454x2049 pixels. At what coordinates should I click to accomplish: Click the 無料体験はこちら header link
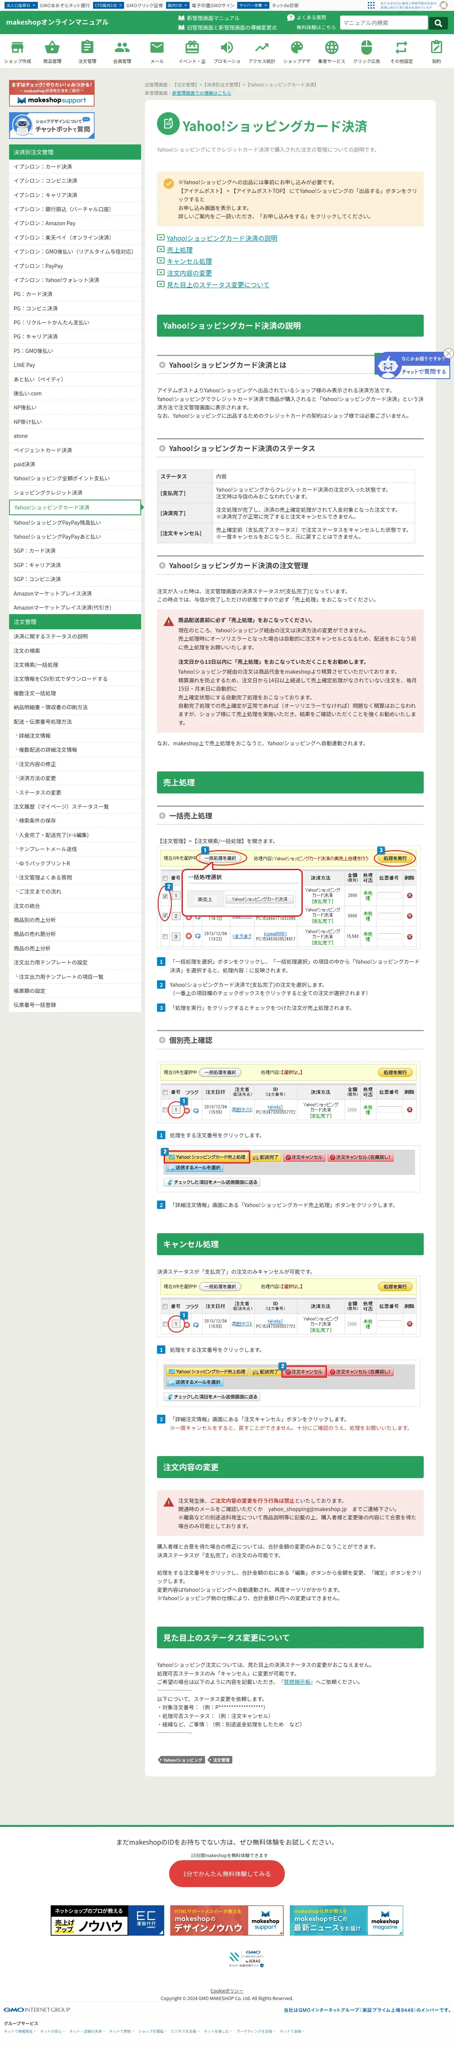(315, 27)
